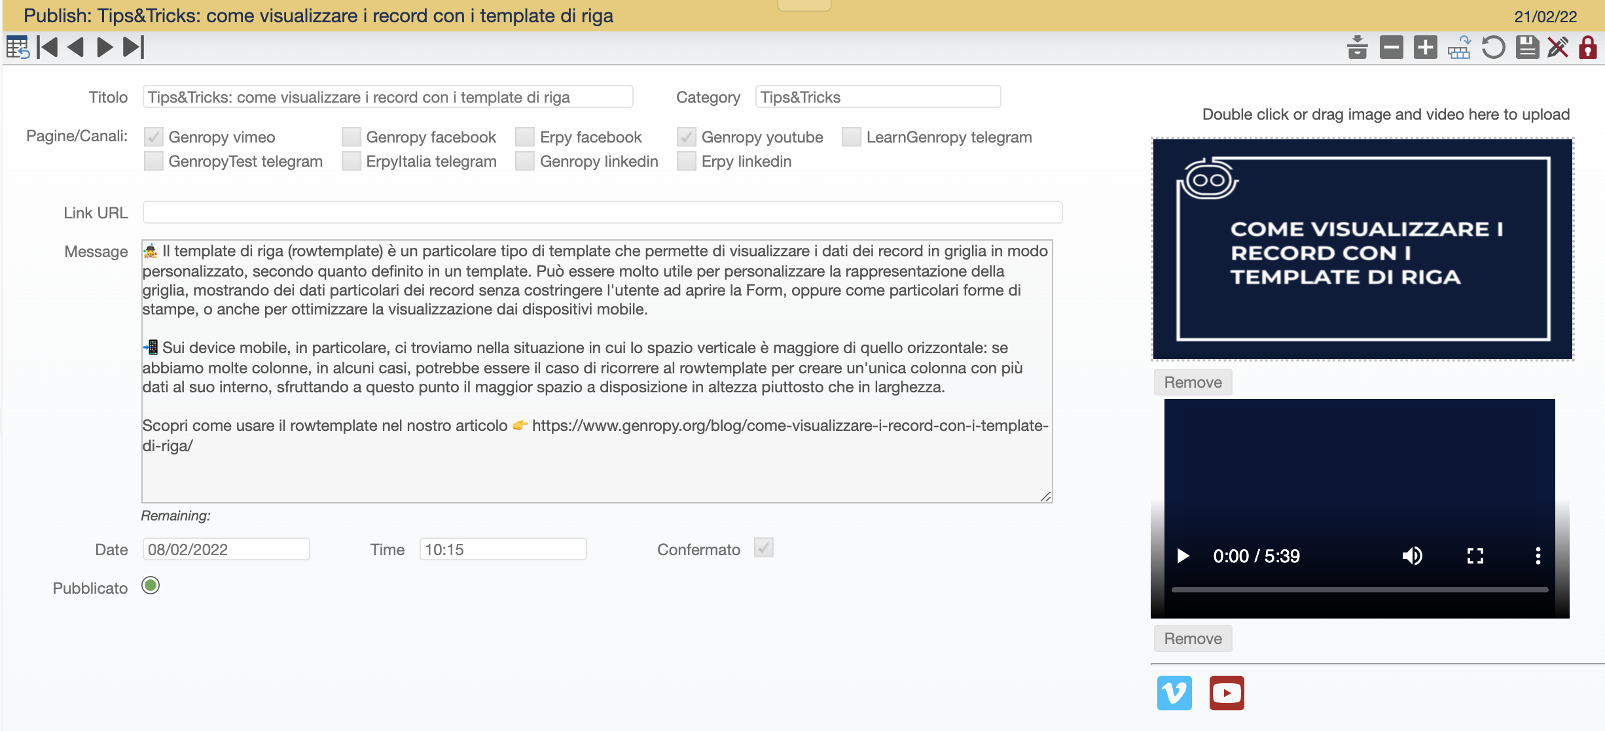Click the video progress bar
The height and width of the screenshot is (731, 1605).
pos(1360,590)
